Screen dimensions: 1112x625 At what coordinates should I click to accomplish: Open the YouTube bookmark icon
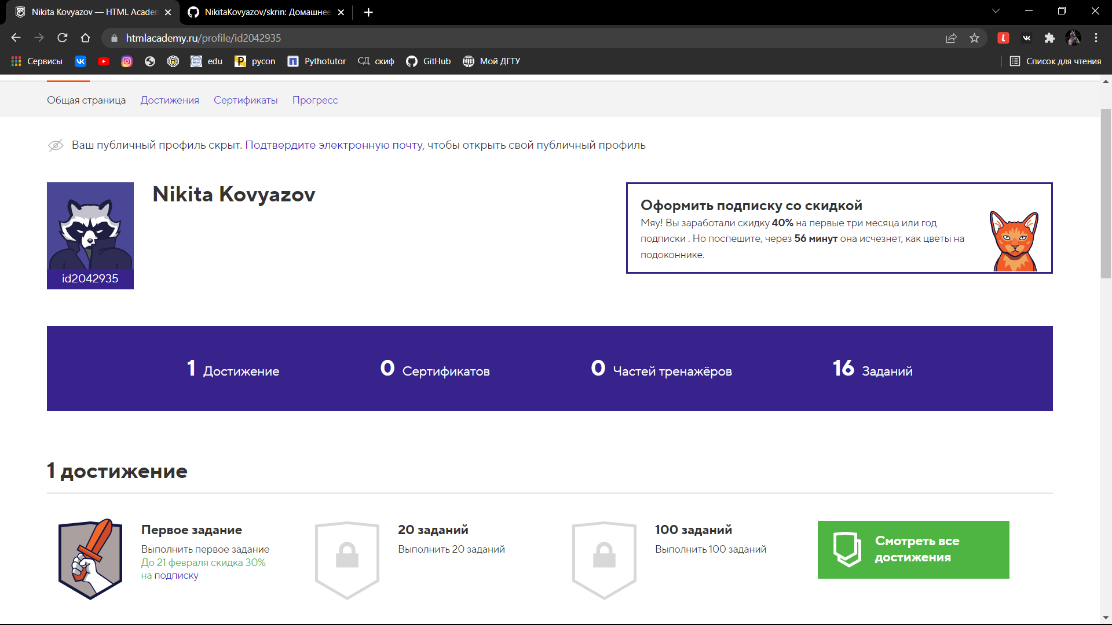pyautogui.click(x=104, y=61)
